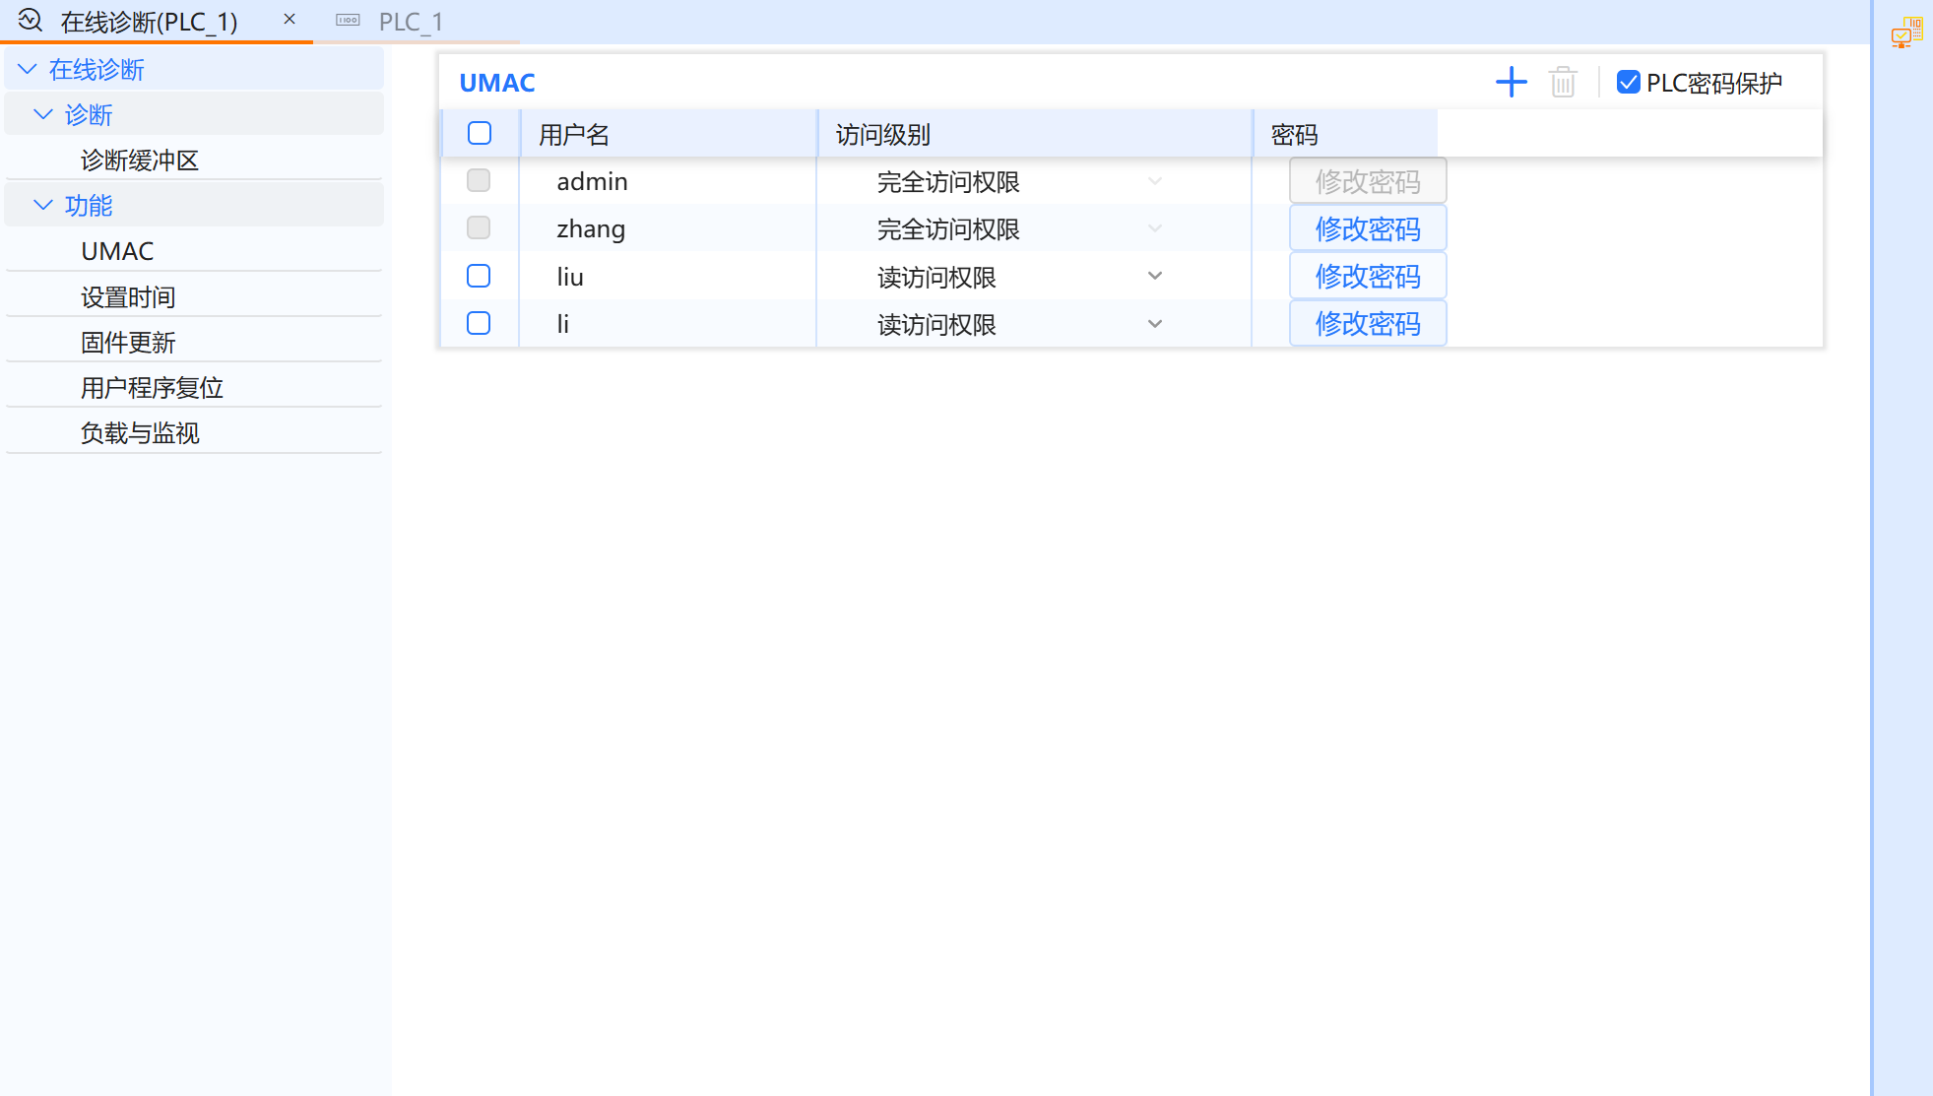Click the orange network icon at right edge
The image size is (1933, 1096).
tap(1906, 32)
